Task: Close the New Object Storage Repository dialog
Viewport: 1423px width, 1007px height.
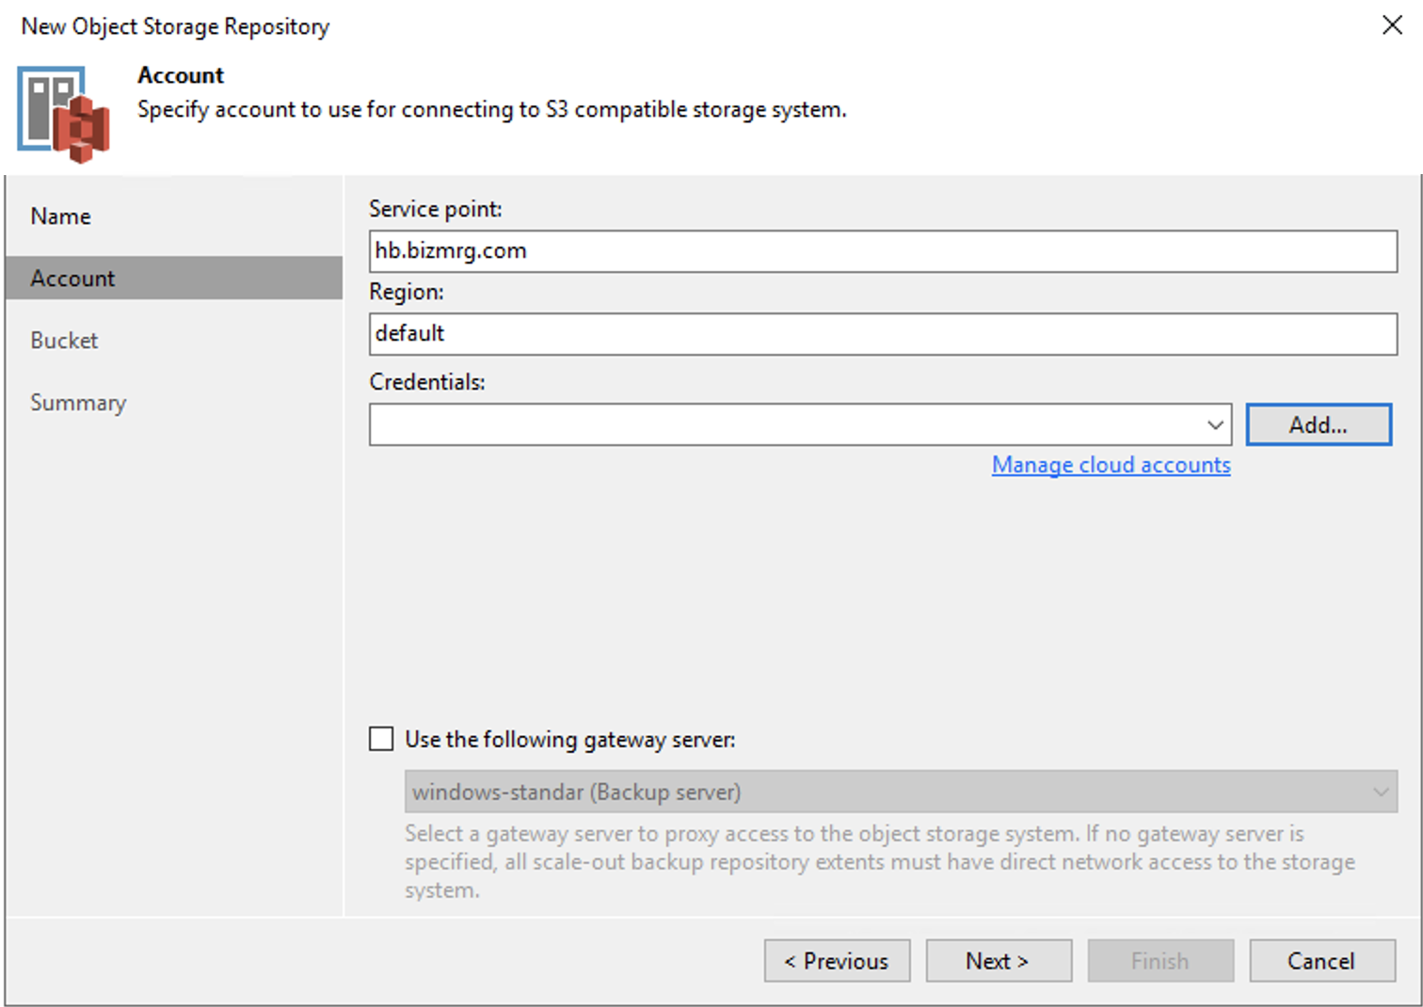Action: (x=1392, y=25)
